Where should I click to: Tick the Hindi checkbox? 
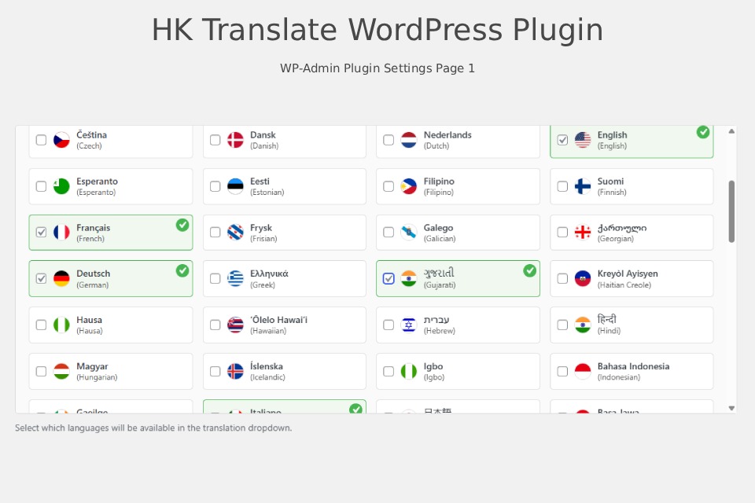pyautogui.click(x=562, y=325)
